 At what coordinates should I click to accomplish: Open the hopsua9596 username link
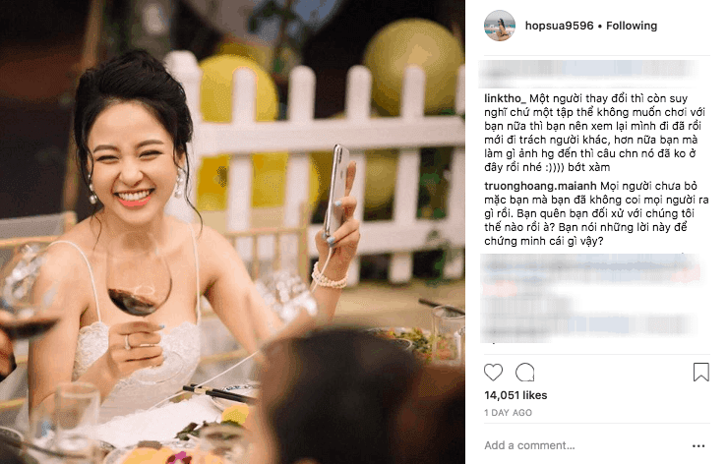(x=559, y=26)
